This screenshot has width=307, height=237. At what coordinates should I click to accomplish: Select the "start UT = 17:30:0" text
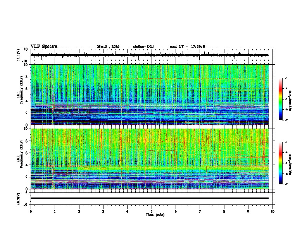coord(187,46)
